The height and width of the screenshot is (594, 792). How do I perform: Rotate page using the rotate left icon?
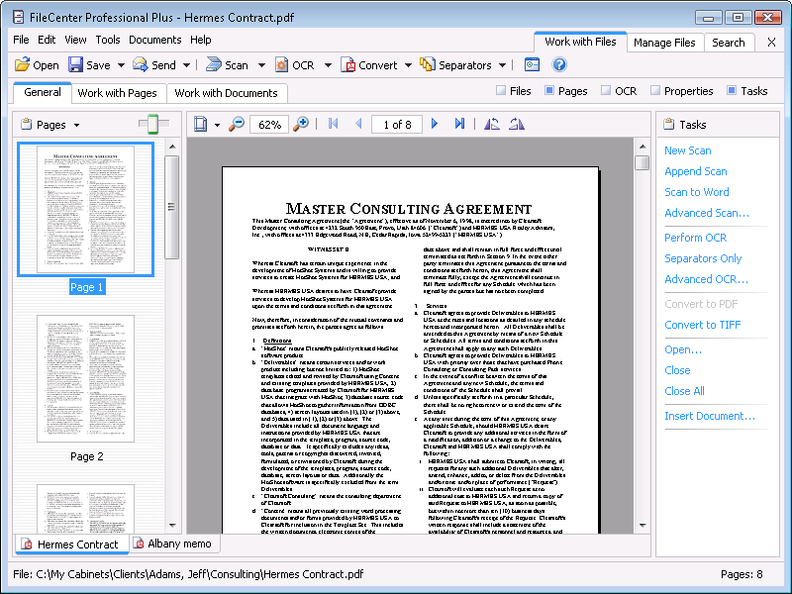coord(492,124)
